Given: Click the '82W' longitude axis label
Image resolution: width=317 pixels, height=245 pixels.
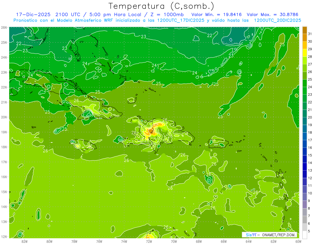Looking at the screenshot, I should coord(24,241).
